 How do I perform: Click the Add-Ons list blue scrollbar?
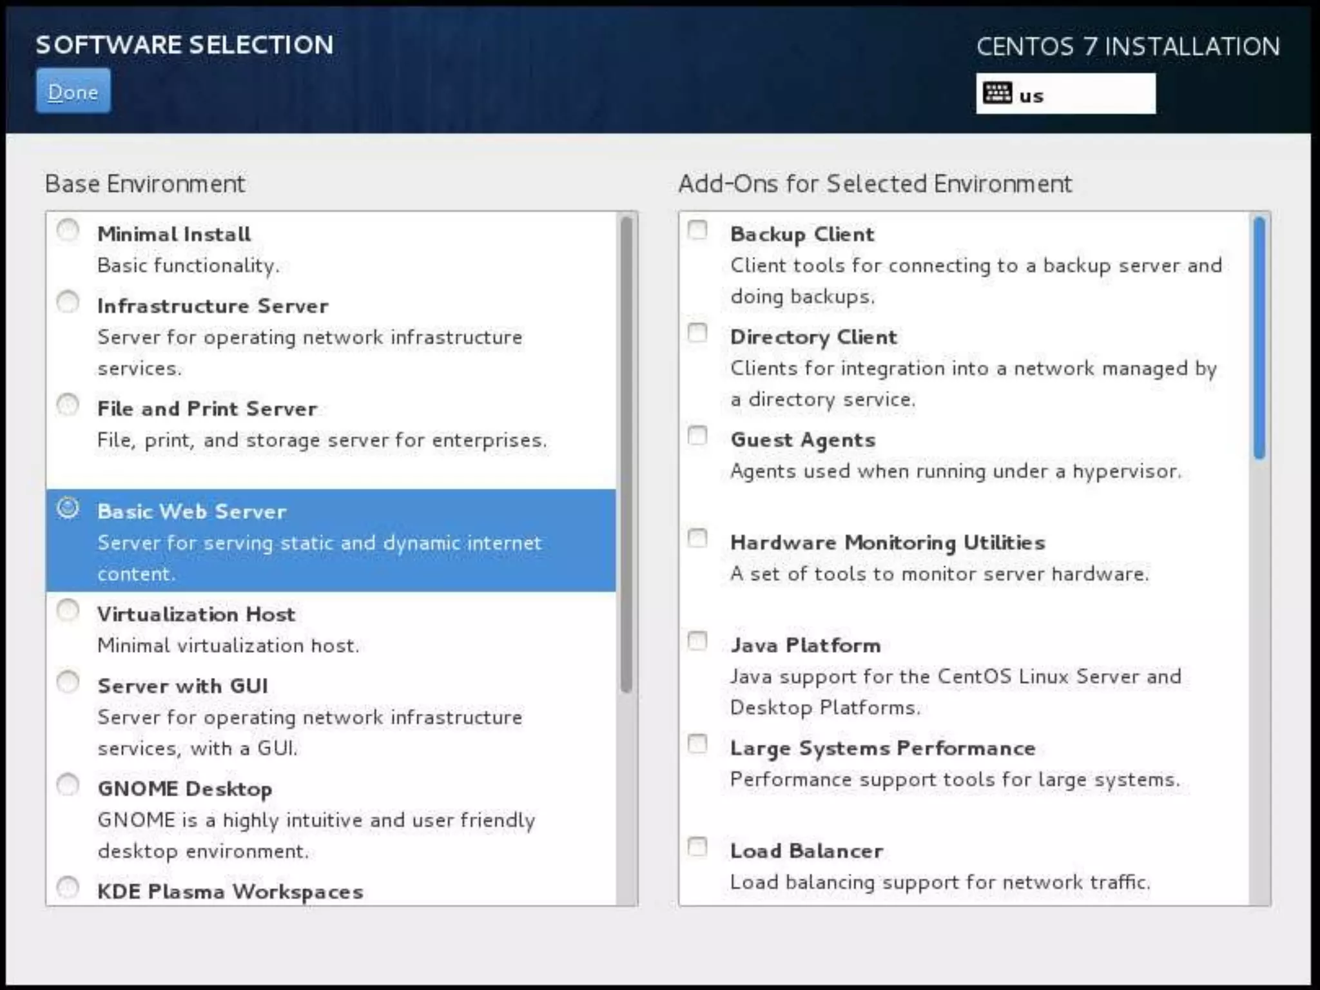coord(1259,338)
